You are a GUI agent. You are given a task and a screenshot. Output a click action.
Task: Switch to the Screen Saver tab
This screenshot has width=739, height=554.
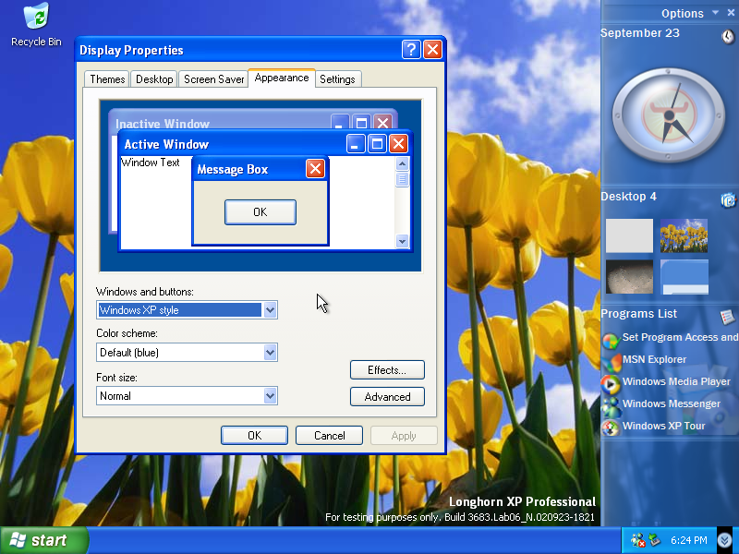click(213, 79)
